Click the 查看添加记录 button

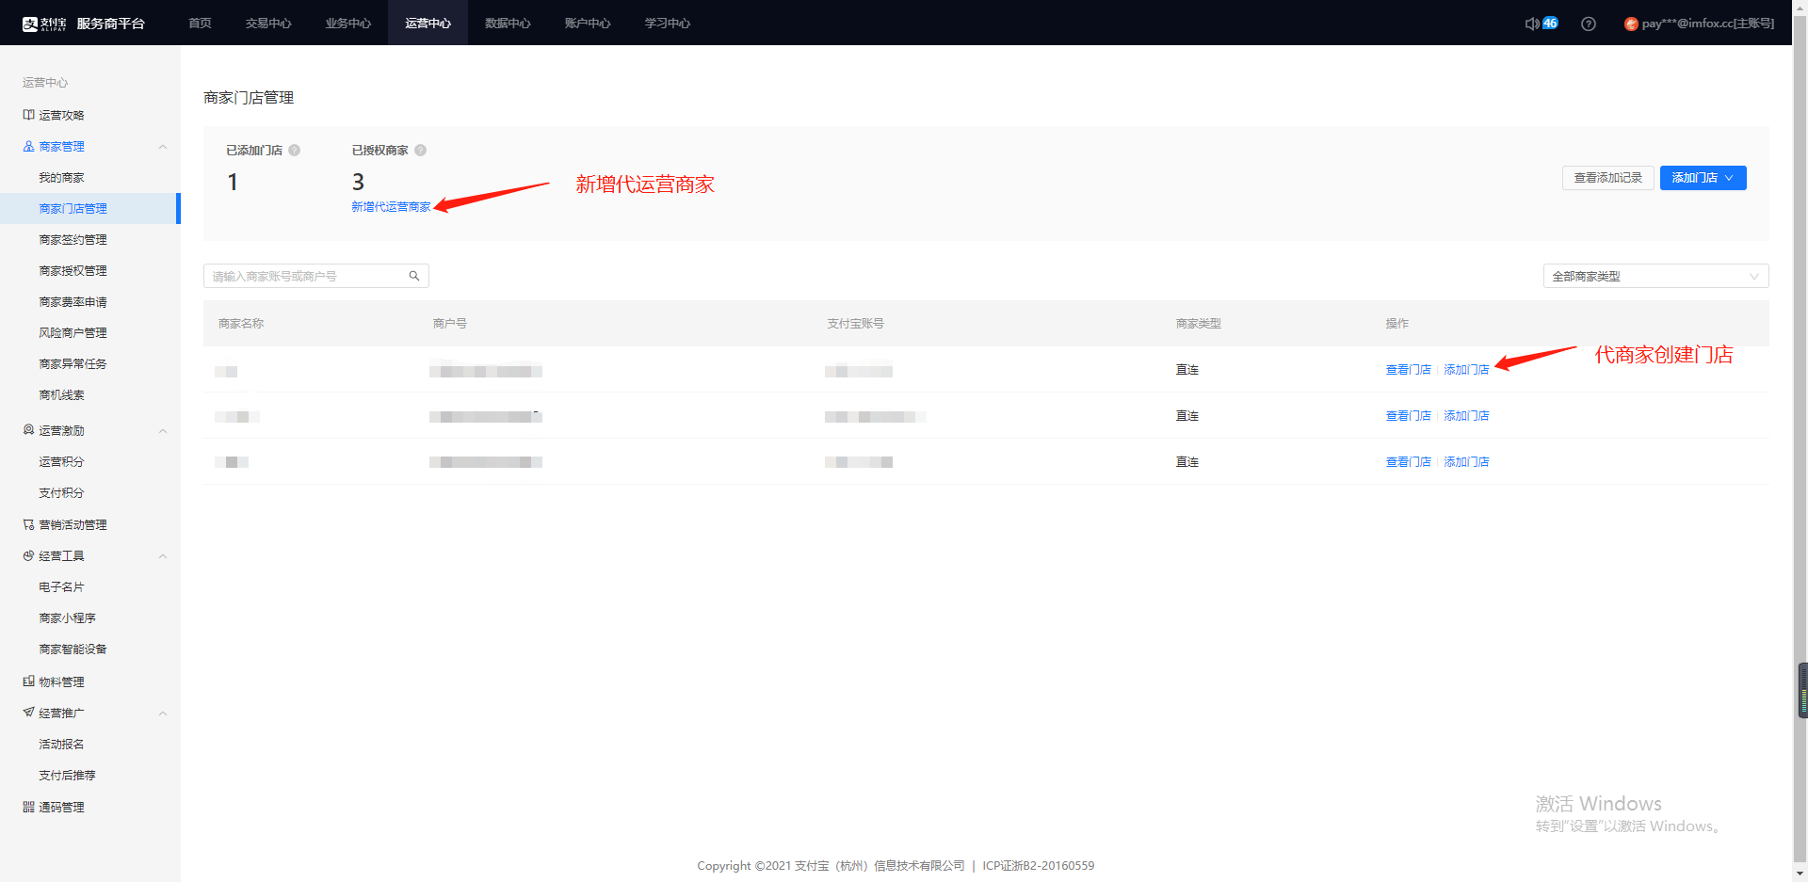coord(1607,178)
